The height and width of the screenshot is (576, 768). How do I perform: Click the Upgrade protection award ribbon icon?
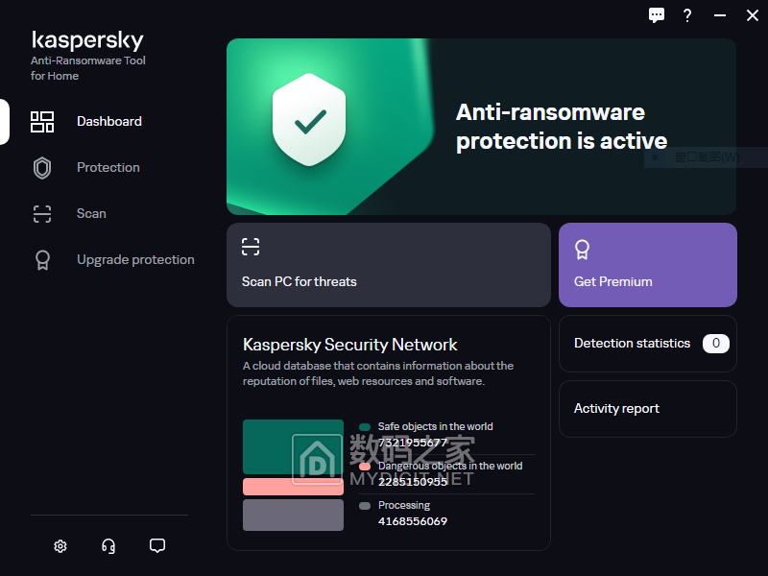point(42,260)
